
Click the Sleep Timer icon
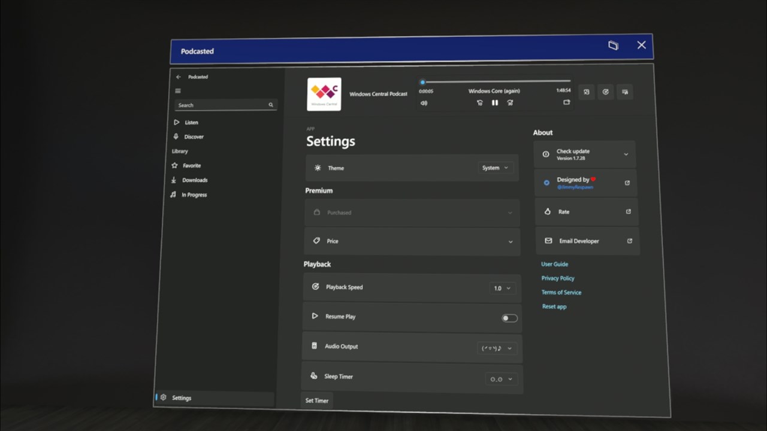point(313,376)
